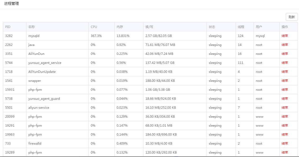Click the 进程管理 page title
299x157 pixels.
11,4
